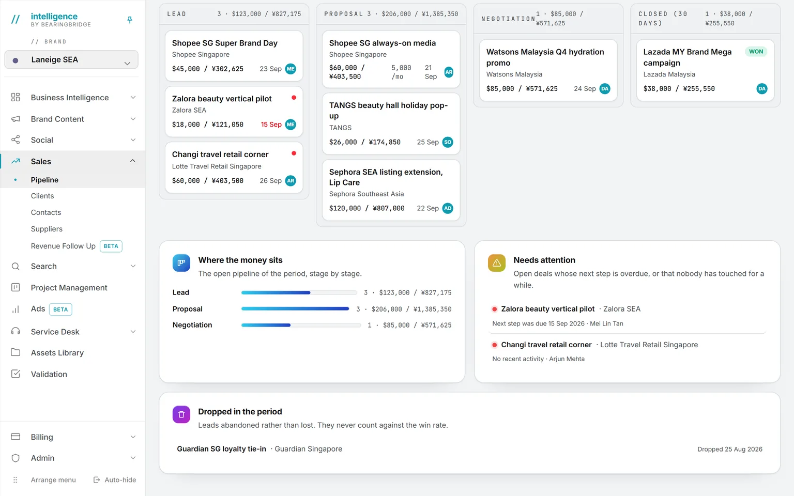This screenshot has height=496, width=794.
Task: Expand the Billing menu chevron
Action: coord(133,437)
